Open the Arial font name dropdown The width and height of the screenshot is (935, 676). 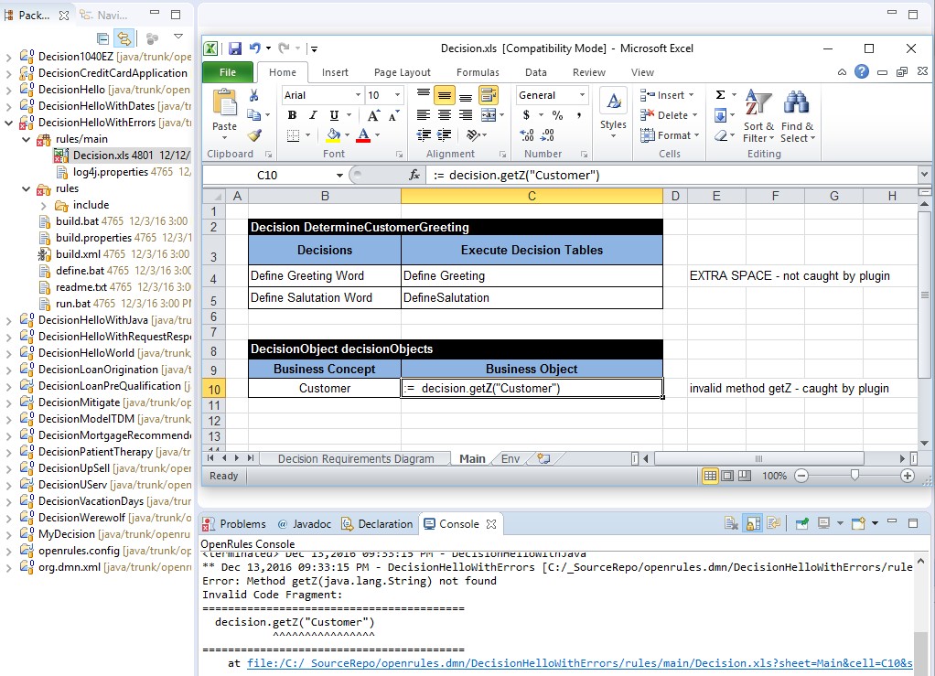[358, 95]
